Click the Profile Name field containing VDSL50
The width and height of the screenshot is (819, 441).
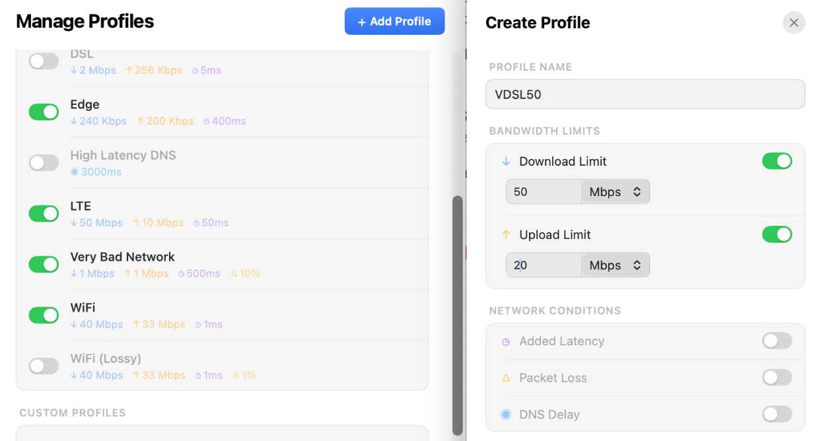pyautogui.click(x=645, y=94)
